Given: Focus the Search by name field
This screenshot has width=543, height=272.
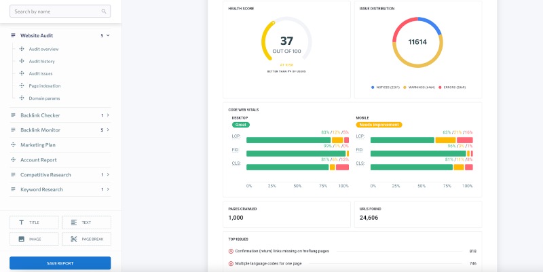Looking at the screenshot, I should (54, 12).
